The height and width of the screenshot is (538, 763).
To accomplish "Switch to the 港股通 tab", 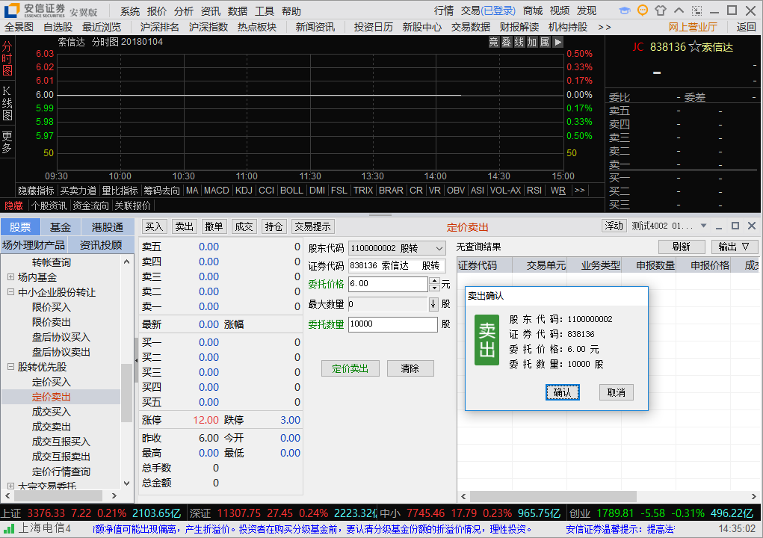I will tap(107, 227).
